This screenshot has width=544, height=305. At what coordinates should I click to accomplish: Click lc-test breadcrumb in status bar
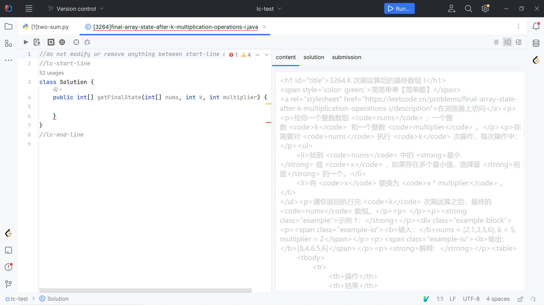[x=17, y=299]
